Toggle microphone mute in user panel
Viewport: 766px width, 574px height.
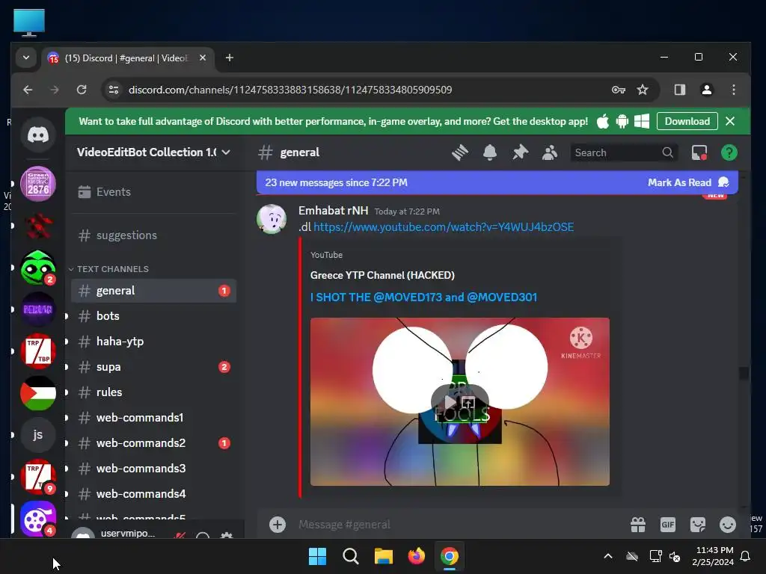pyautogui.click(x=180, y=537)
